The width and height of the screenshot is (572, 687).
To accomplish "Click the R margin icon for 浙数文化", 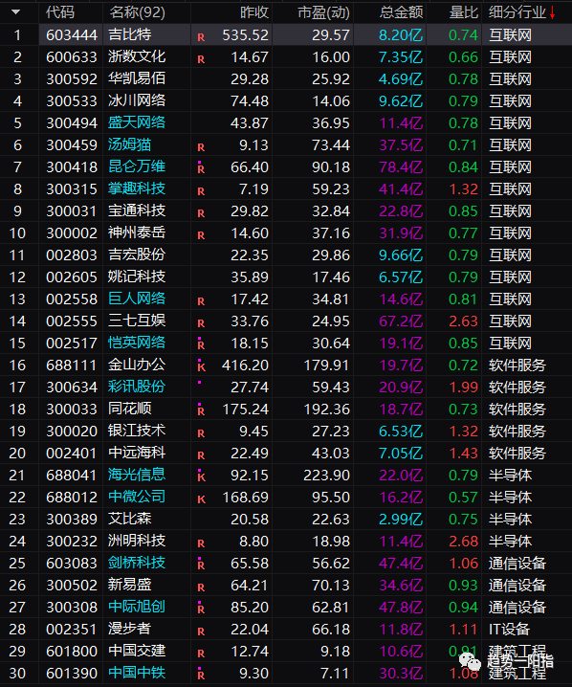I will point(201,59).
